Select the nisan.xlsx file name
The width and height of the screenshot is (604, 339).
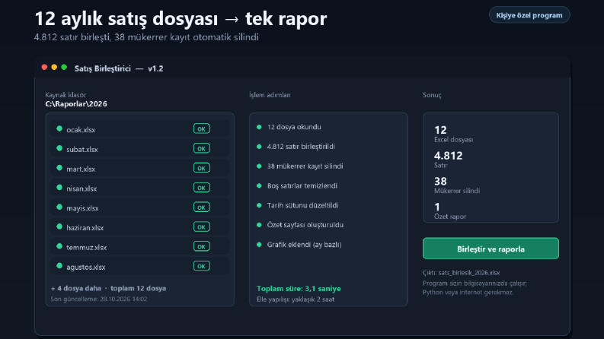click(81, 189)
